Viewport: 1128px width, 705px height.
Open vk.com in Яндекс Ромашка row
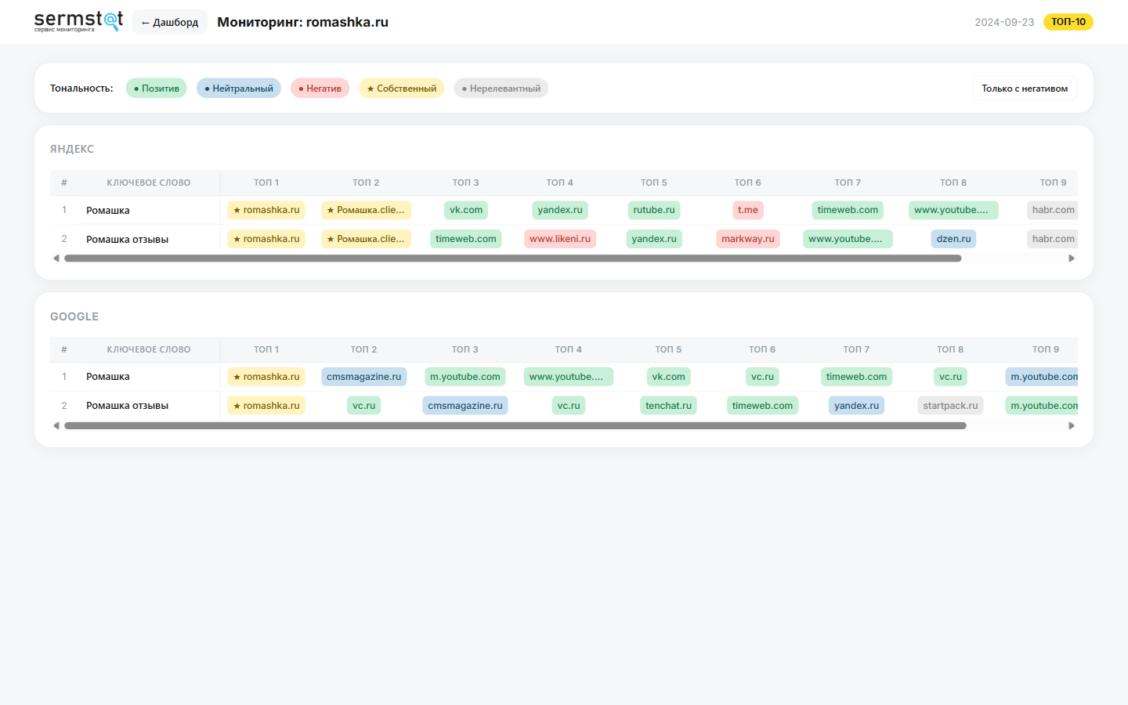[x=466, y=210]
